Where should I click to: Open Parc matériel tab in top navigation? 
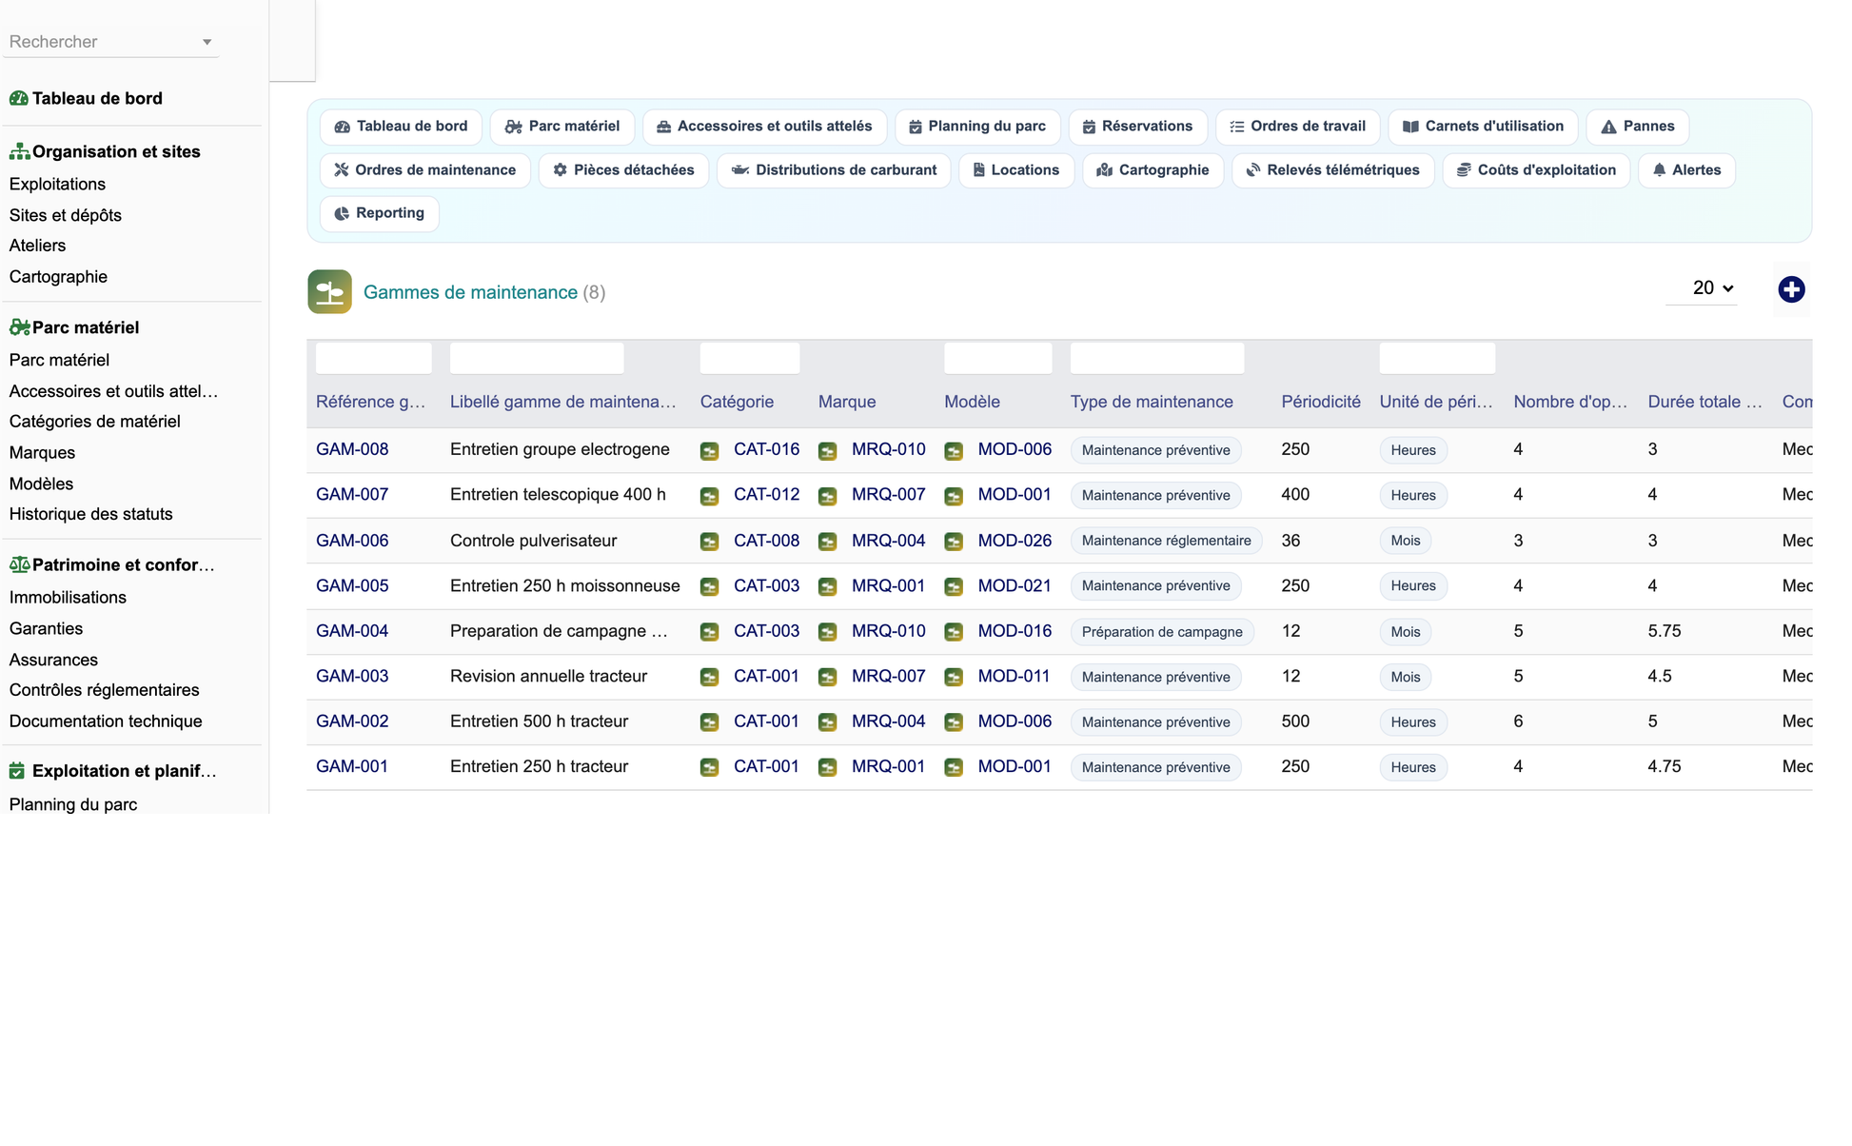coord(562,127)
